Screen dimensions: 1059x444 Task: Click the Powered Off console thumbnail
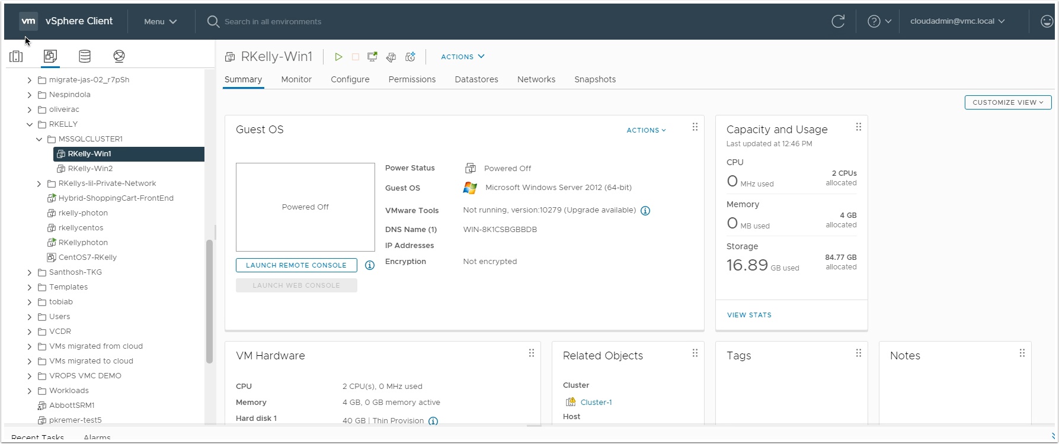(305, 207)
